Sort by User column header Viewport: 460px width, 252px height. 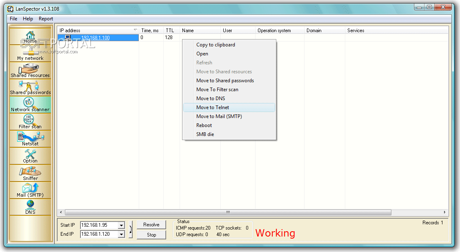tap(238, 31)
